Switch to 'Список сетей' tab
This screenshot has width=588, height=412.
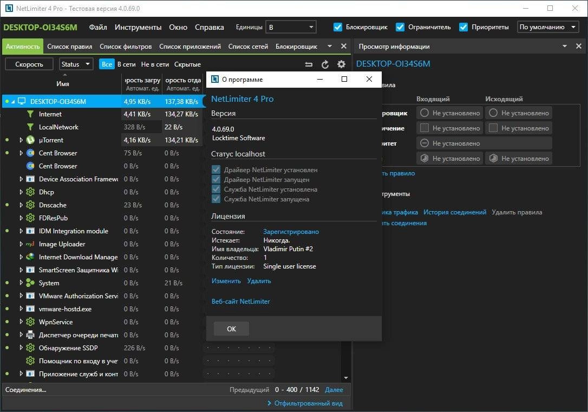[249, 47]
